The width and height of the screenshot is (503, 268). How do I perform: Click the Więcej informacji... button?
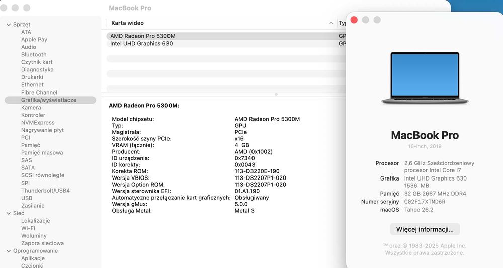[x=425, y=229]
